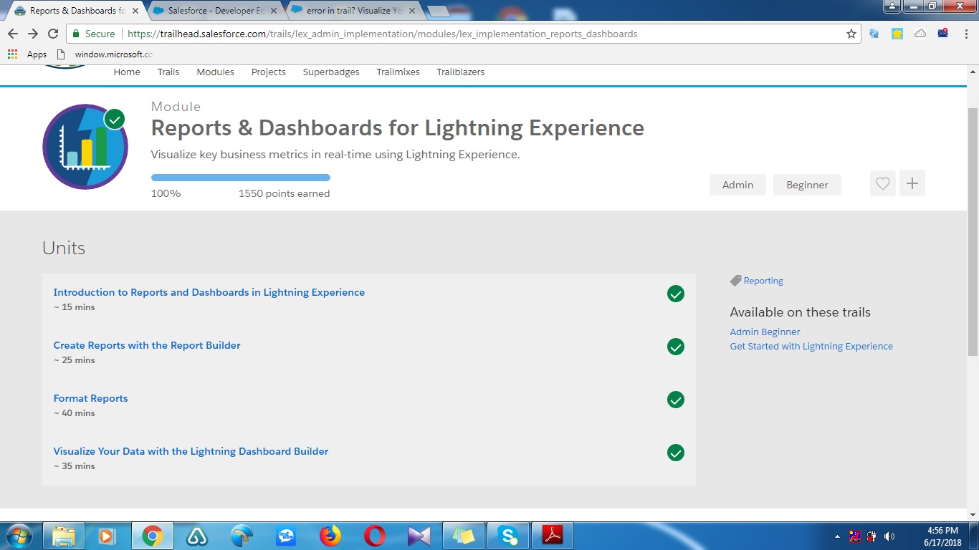Click the checkmark beside Create Reports unit

[675, 347]
